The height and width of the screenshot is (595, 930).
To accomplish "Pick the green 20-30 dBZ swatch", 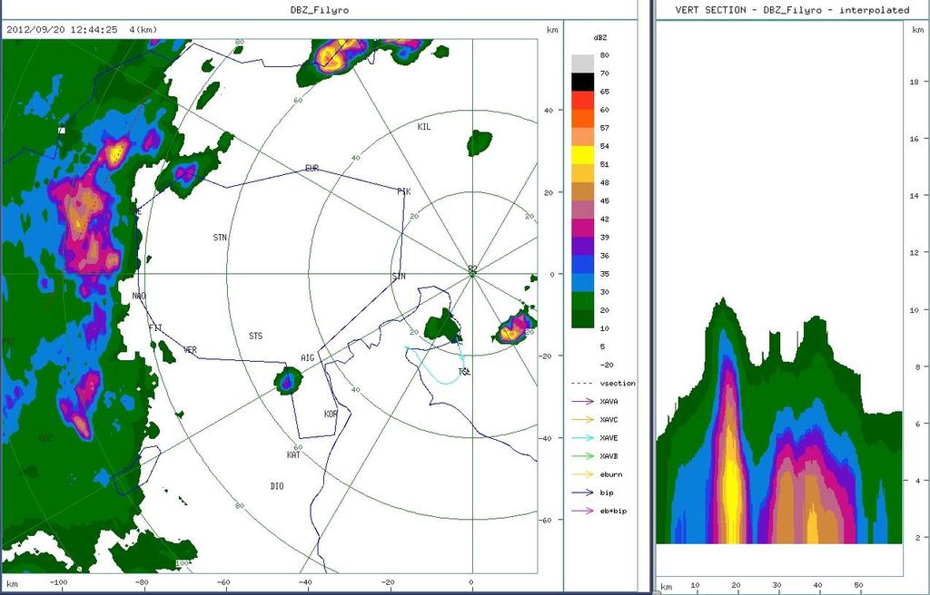I will click(582, 301).
